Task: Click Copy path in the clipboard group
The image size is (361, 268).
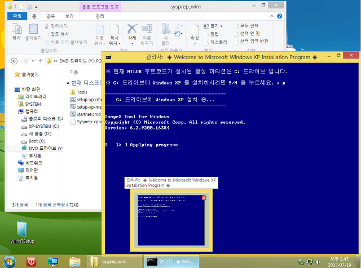Action: pos(57,34)
